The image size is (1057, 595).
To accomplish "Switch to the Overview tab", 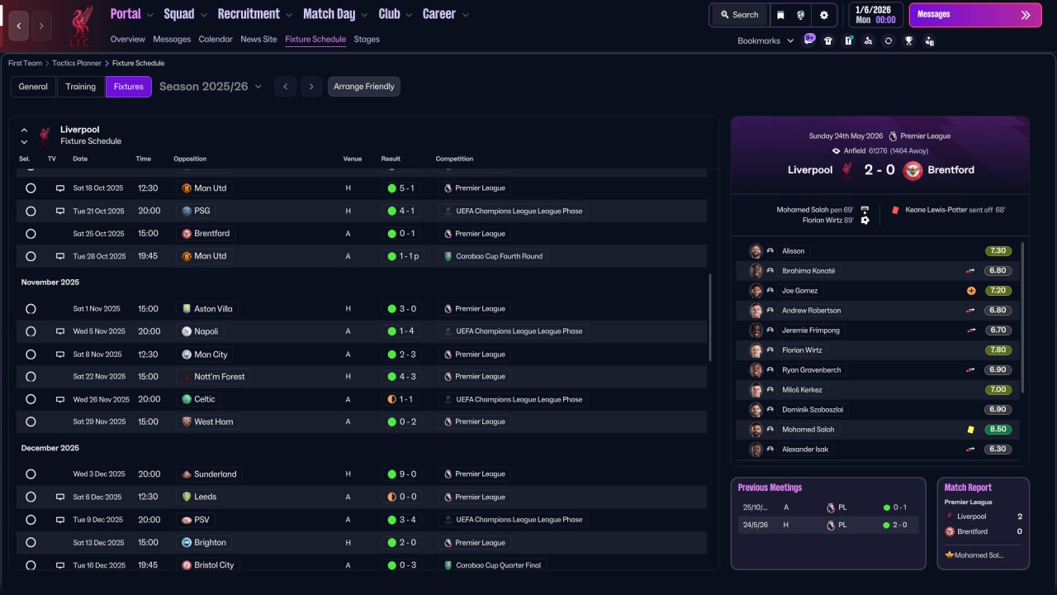I will [x=128, y=39].
